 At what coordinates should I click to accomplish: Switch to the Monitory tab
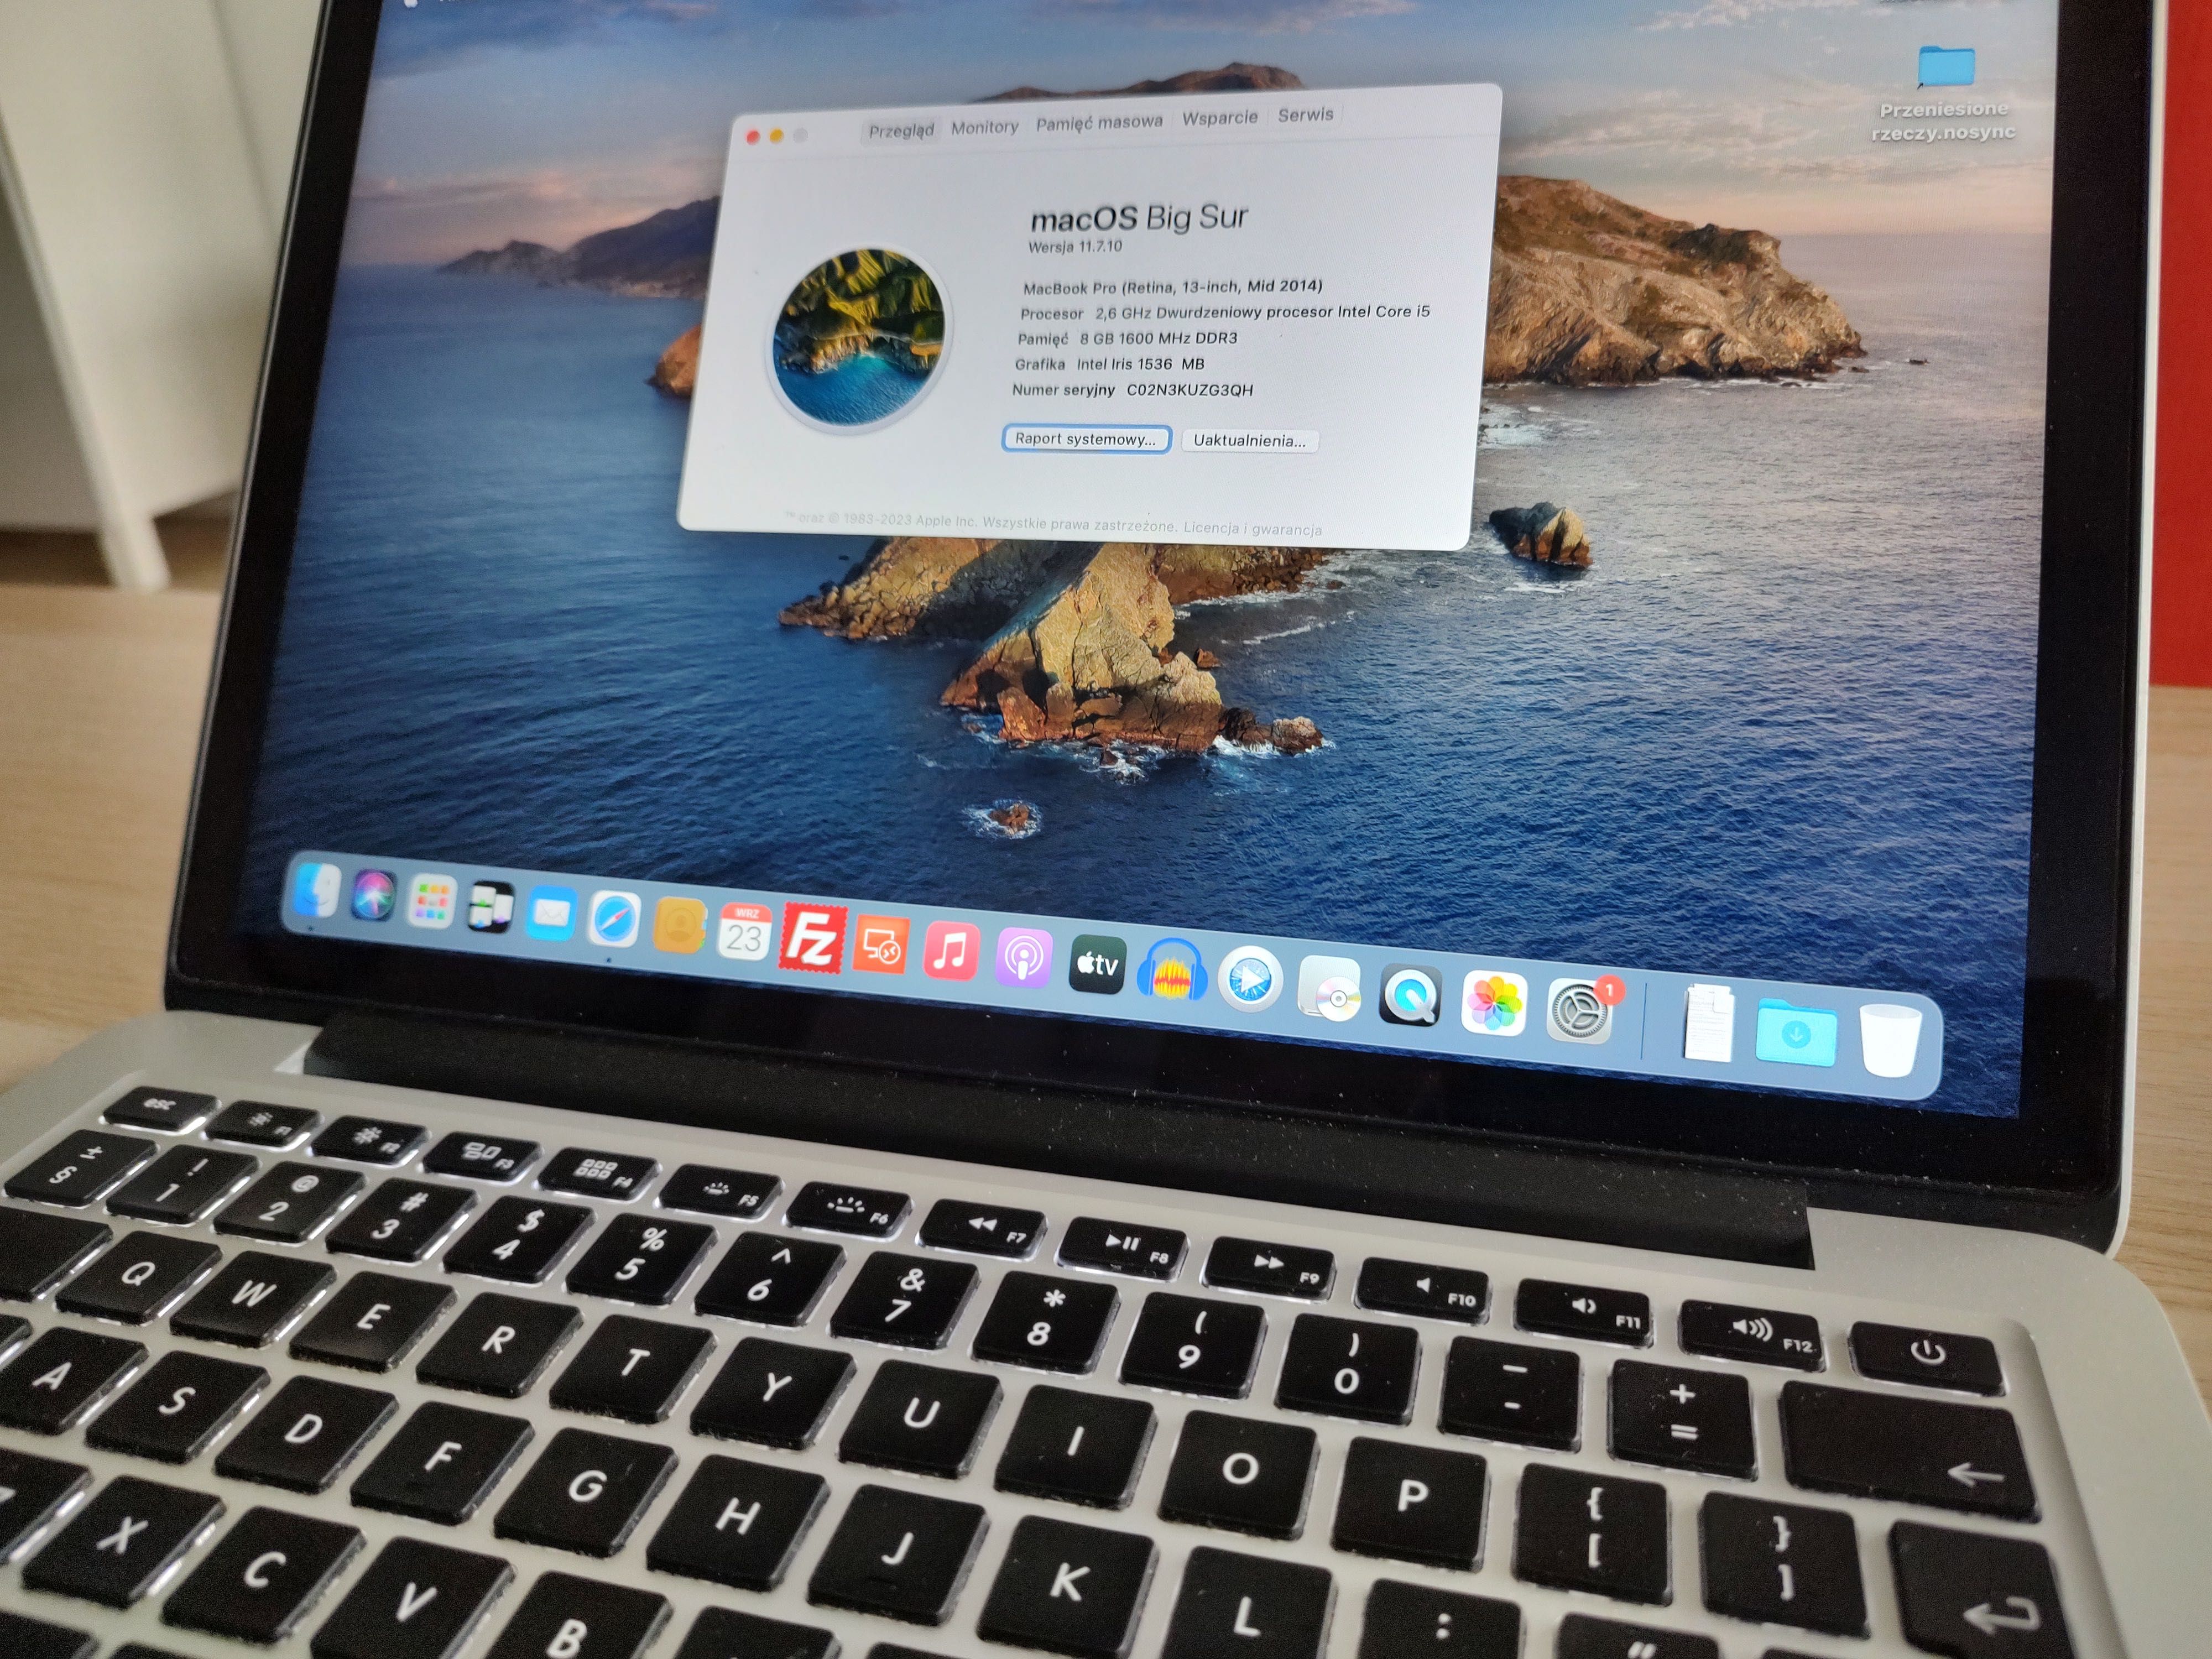(x=984, y=127)
